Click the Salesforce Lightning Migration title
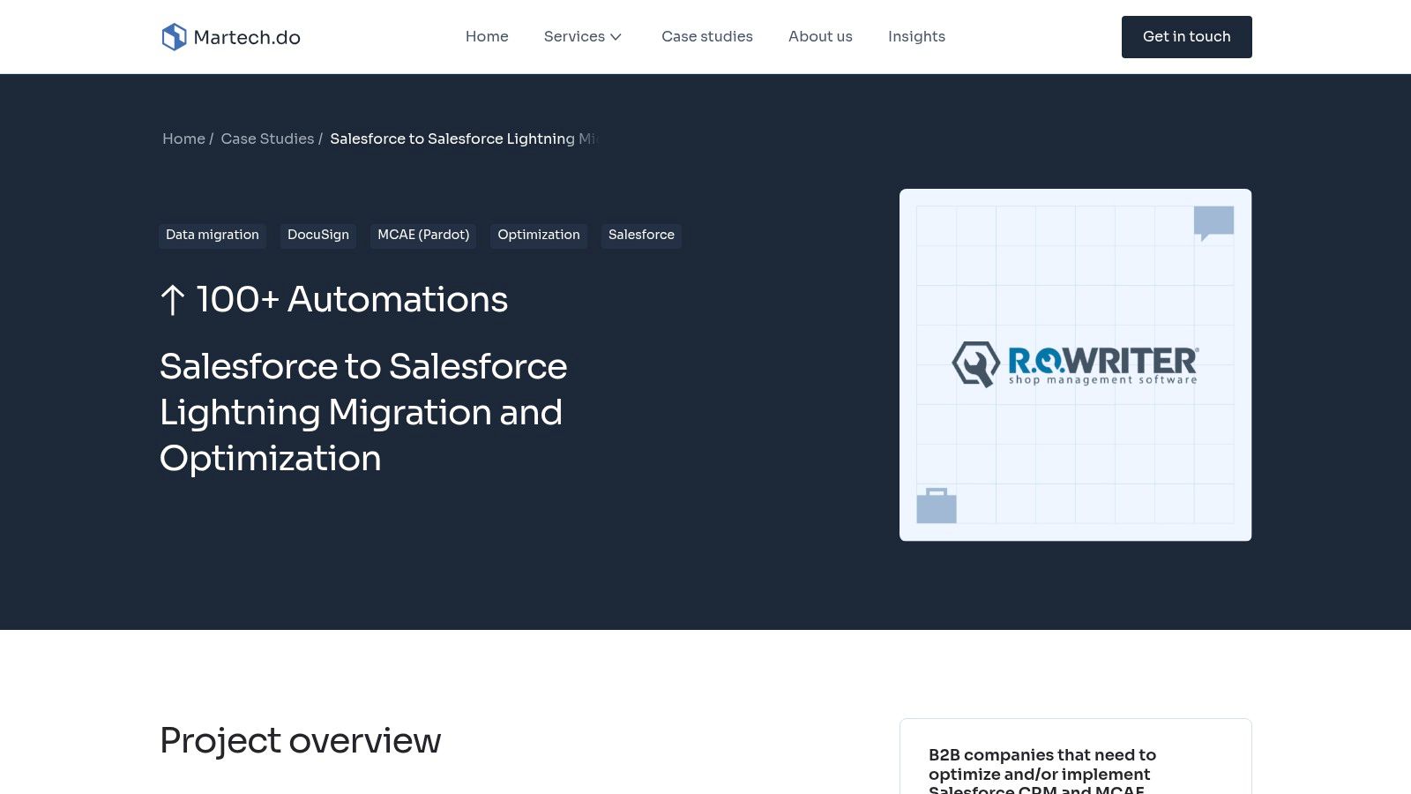 [x=362, y=412]
